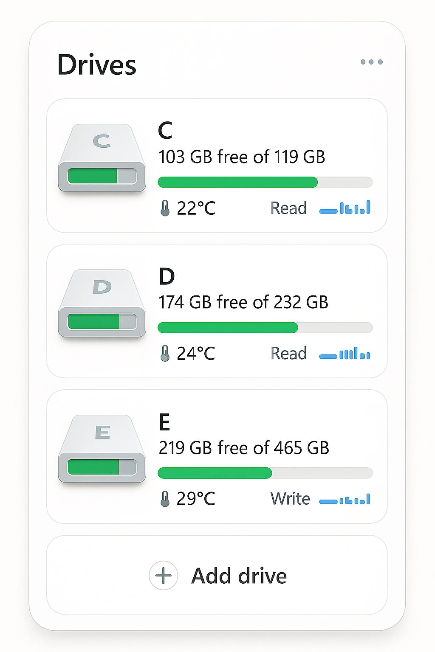Click the thermometer icon for drive D
Image resolution: width=435 pixels, height=652 pixels.
[x=165, y=354]
